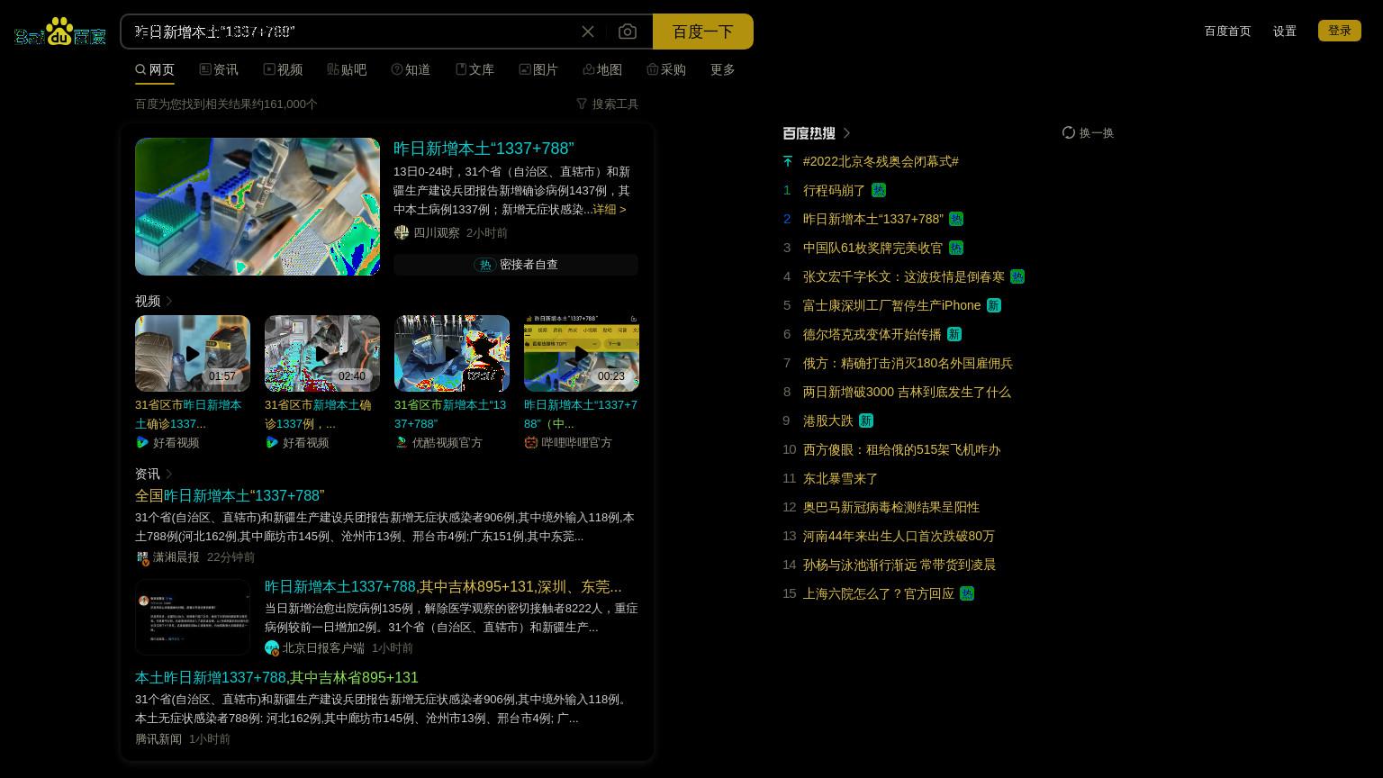Open hot search 富士康深圳工厂暂停生产iPhone
Image resolution: width=1383 pixels, height=778 pixels.
pyautogui.click(x=891, y=305)
